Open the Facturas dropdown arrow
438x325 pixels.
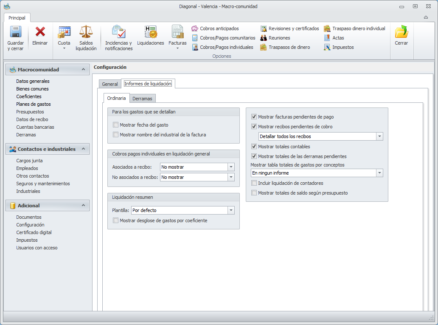(177, 48)
